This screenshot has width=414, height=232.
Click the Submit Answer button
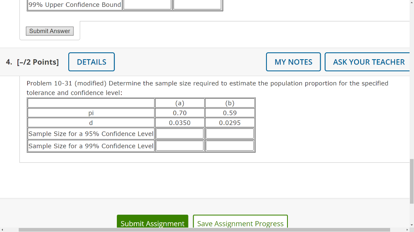(x=49, y=31)
